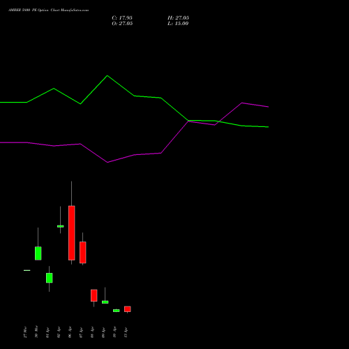
Task: Click the right end of the green line
Action: click(269, 127)
